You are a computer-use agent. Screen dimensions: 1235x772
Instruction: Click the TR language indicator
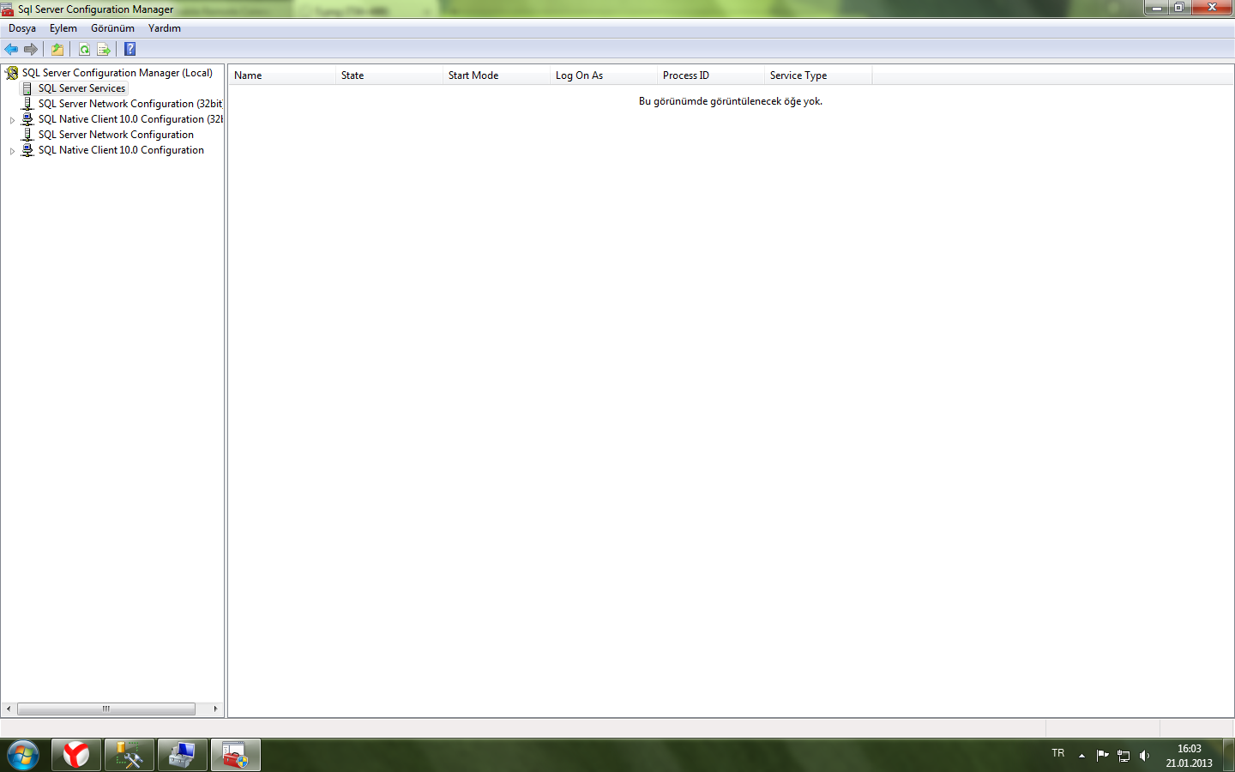[x=1058, y=753]
